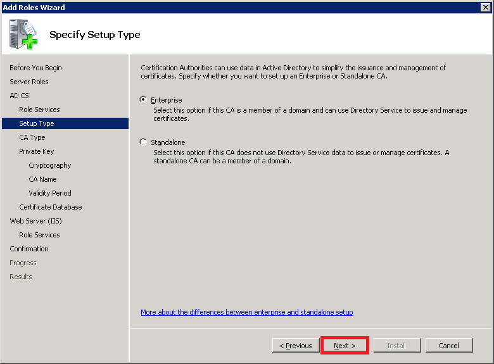
Task: Open the Server Roles step
Action: coord(29,82)
